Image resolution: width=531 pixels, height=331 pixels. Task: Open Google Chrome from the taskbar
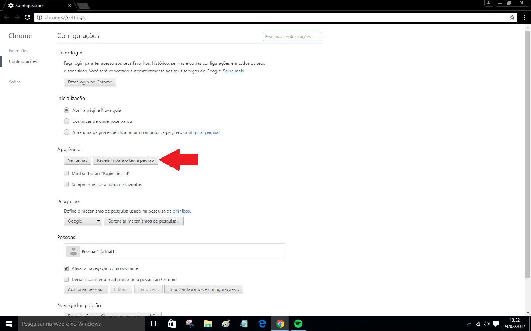280,324
